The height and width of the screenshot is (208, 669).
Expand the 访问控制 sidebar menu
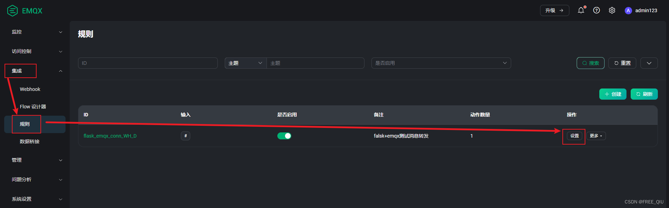click(37, 51)
